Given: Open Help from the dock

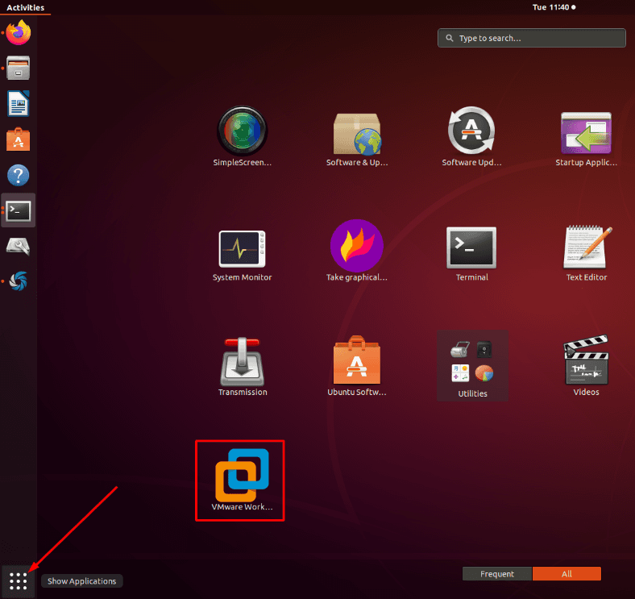Looking at the screenshot, I should click(19, 175).
